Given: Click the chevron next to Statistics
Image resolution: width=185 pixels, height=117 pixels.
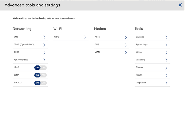Looking at the screenshot, I should click(x=166, y=37).
